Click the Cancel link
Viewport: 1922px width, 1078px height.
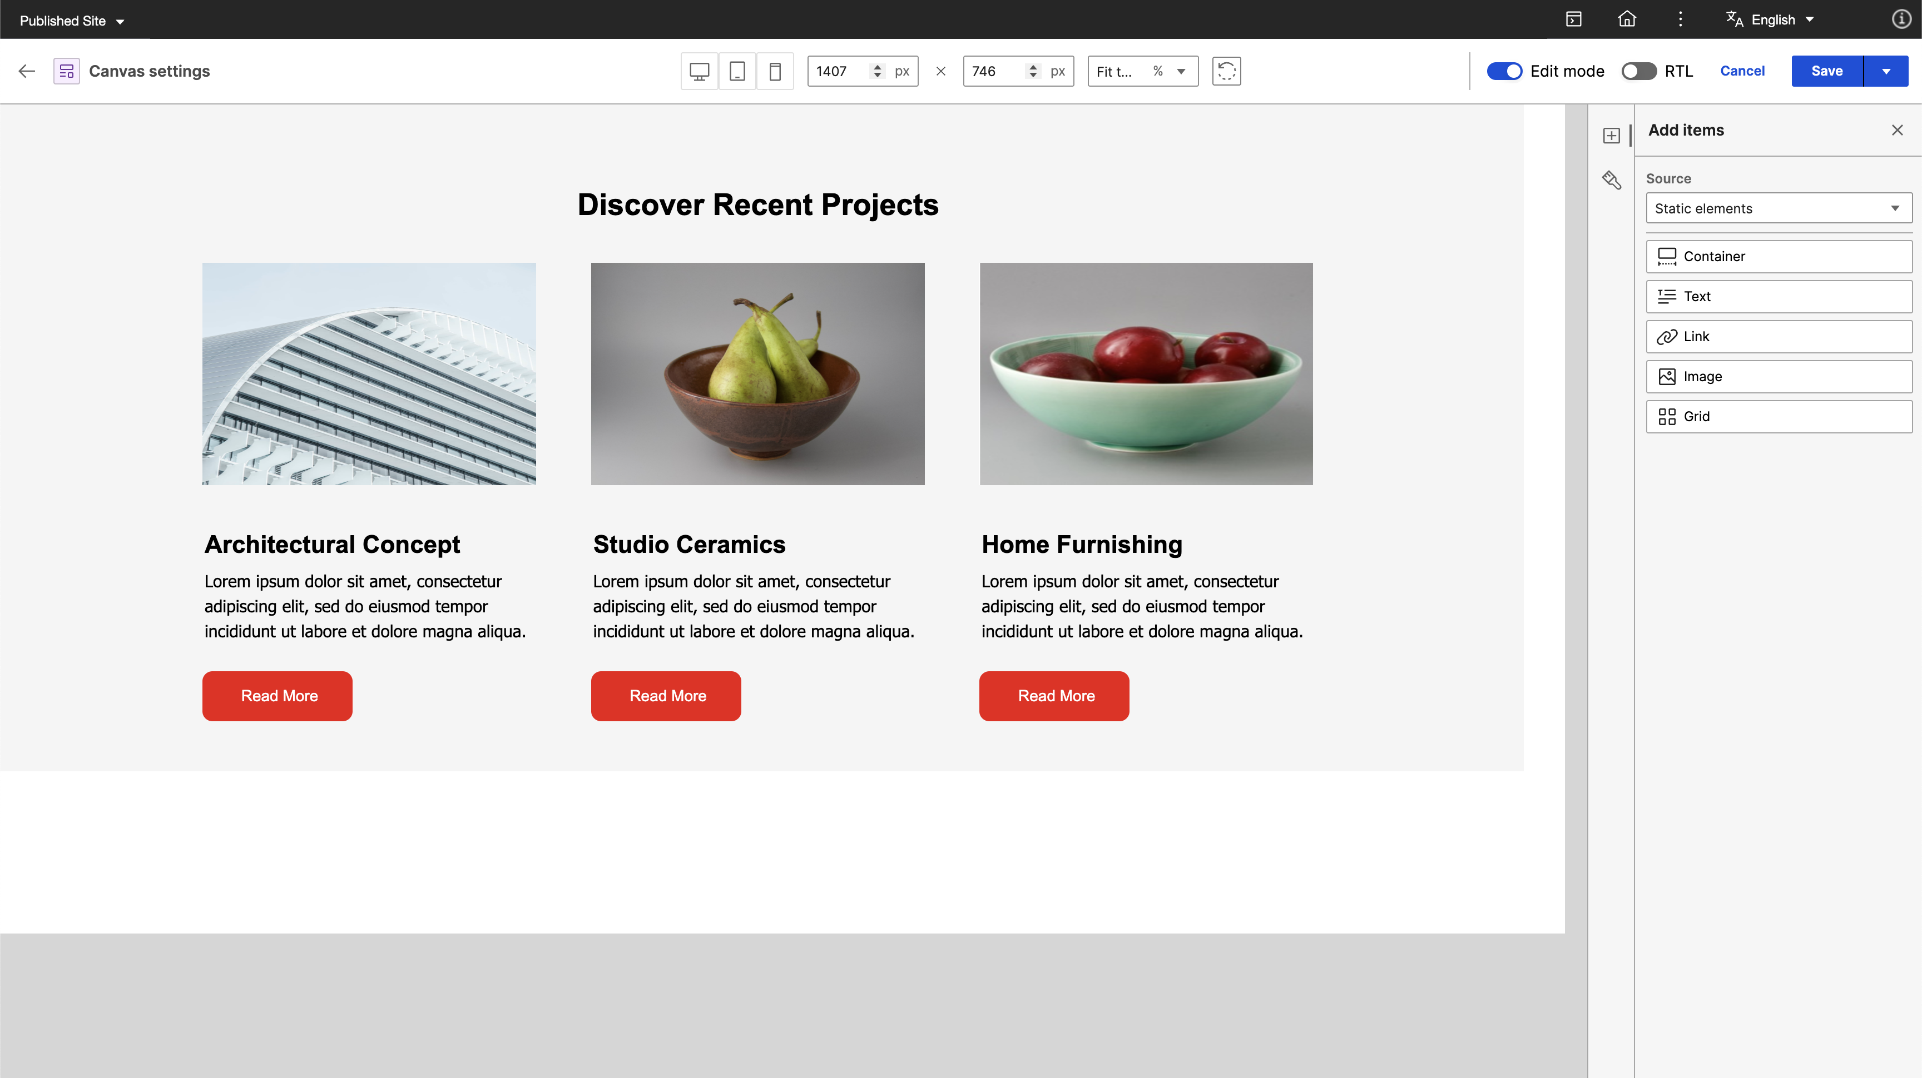point(1742,72)
